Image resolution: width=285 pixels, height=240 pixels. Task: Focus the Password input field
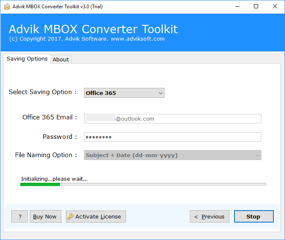point(172,137)
